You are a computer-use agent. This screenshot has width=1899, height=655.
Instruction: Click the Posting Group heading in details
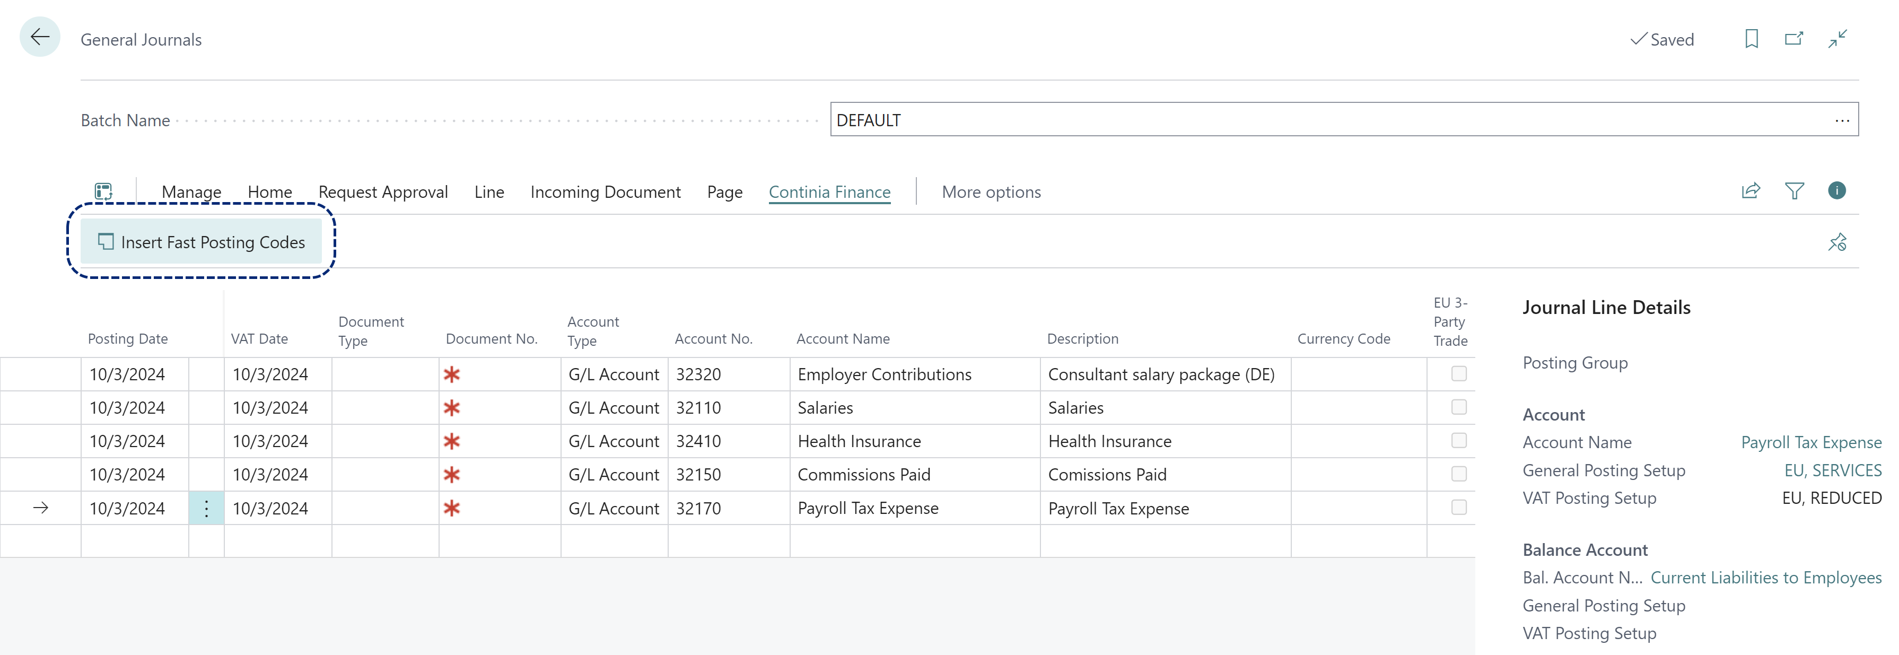[1574, 363]
